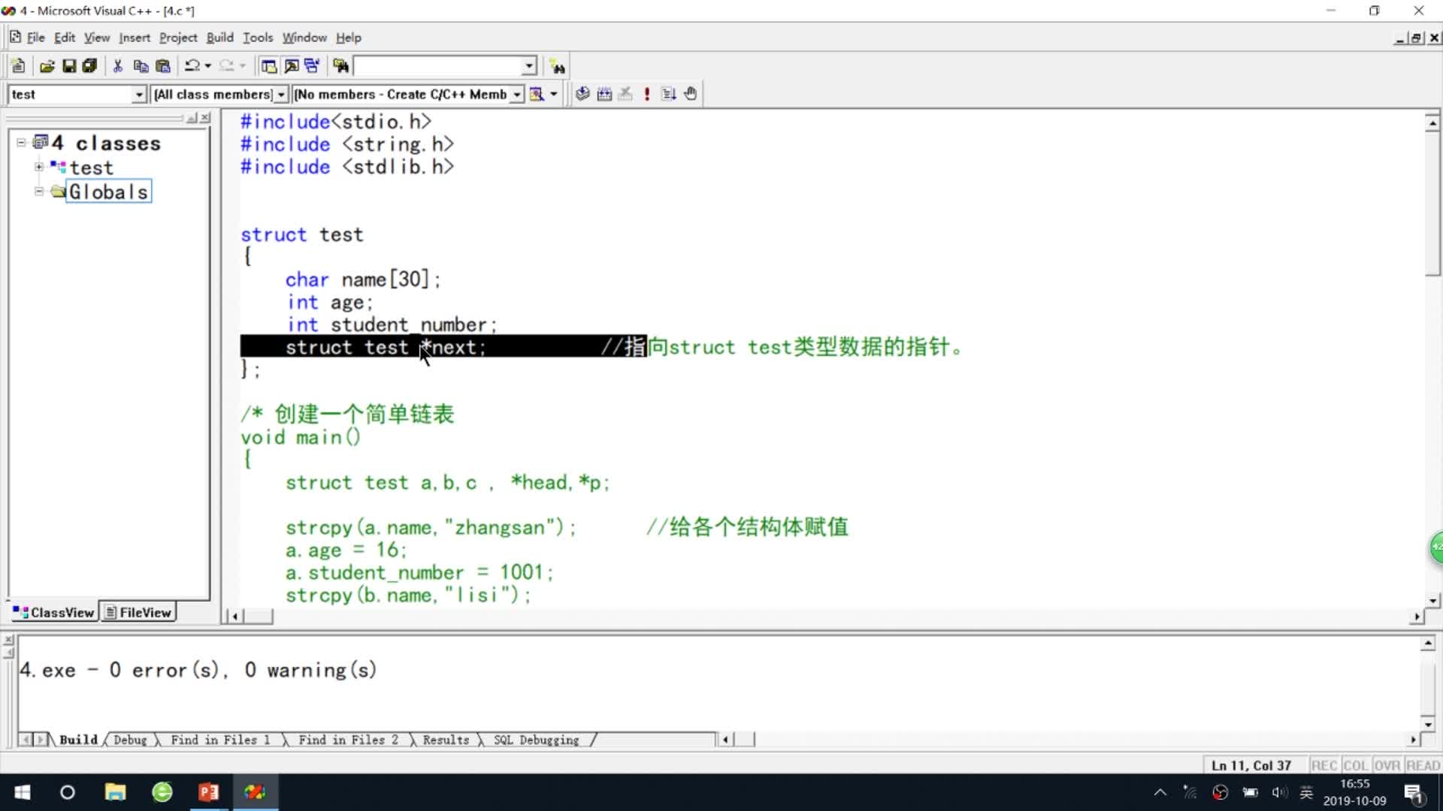Click the Execute Program red exclamation icon

[x=647, y=94]
